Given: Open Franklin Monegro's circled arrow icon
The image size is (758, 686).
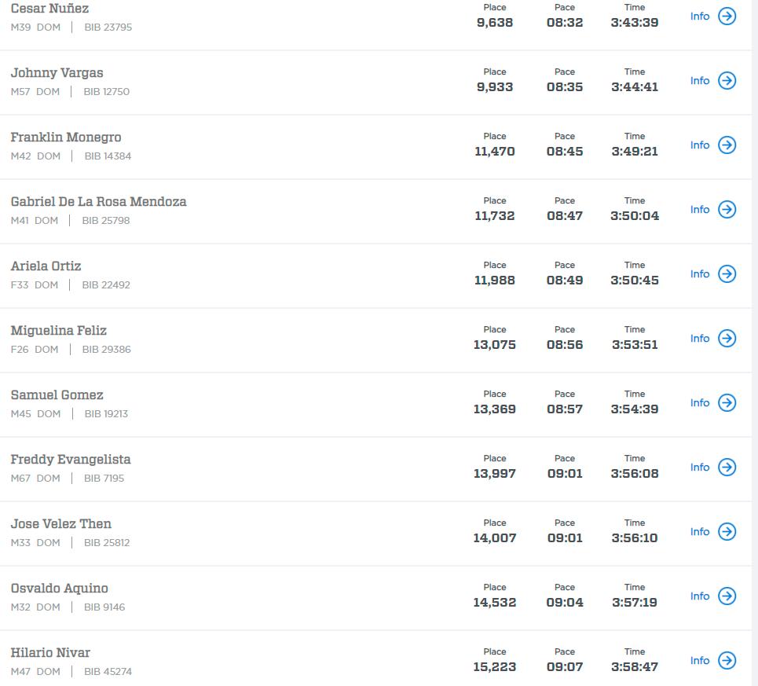Looking at the screenshot, I should (x=727, y=145).
